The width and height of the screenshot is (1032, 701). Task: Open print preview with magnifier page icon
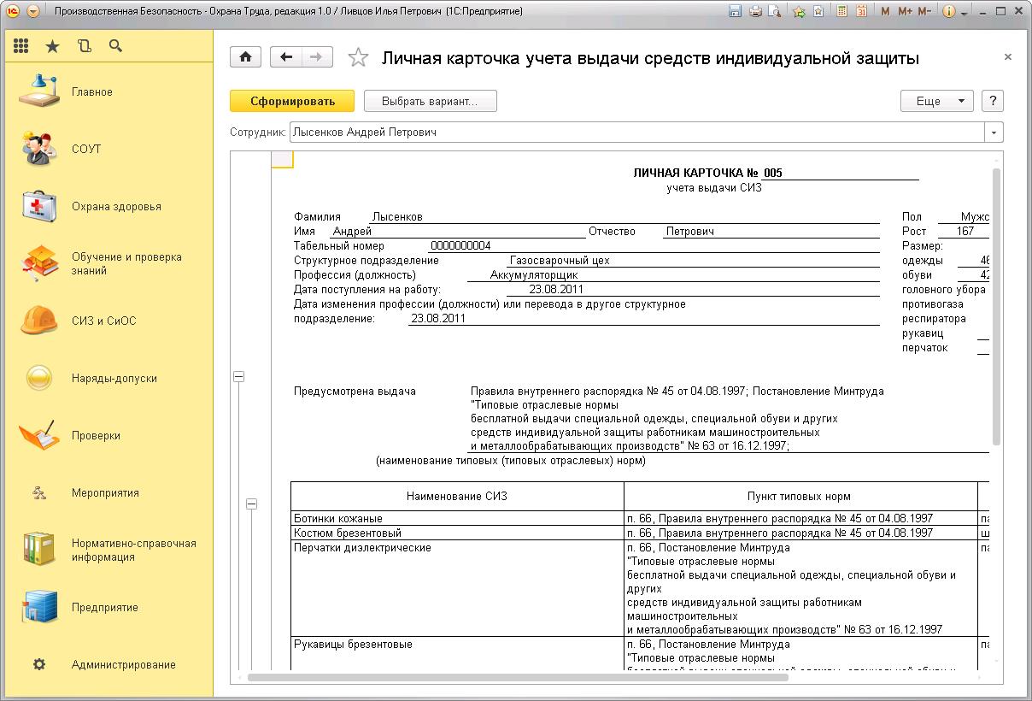pos(774,12)
